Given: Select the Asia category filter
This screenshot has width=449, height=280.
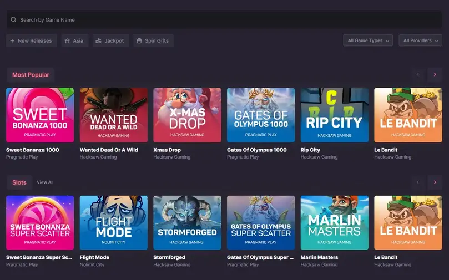Looking at the screenshot, I should [74, 40].
